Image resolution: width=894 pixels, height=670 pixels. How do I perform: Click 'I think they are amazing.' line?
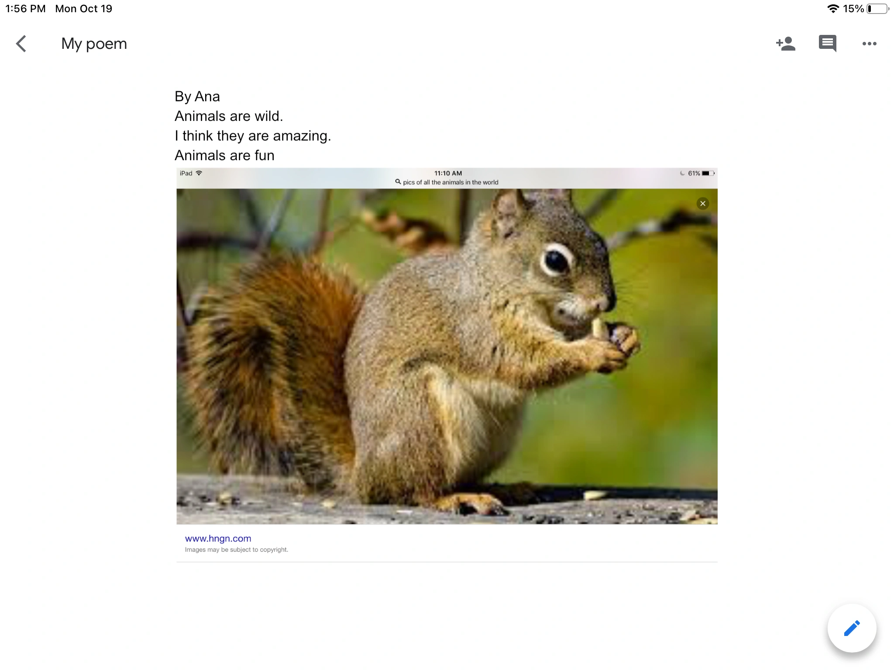253,136
